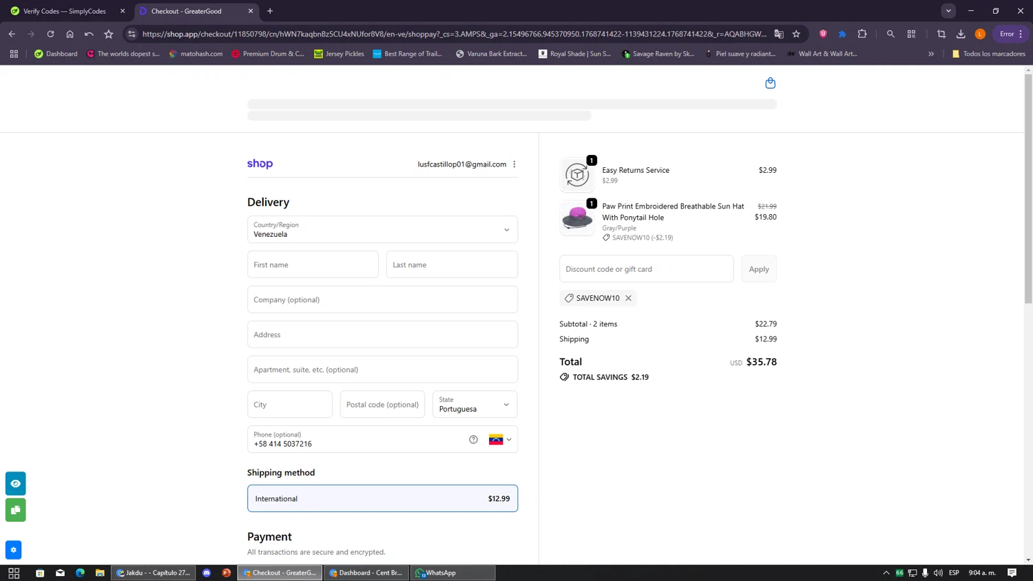Click the shop logo
The height and width of the screenshot is (581, 1033).
(260, 164)
